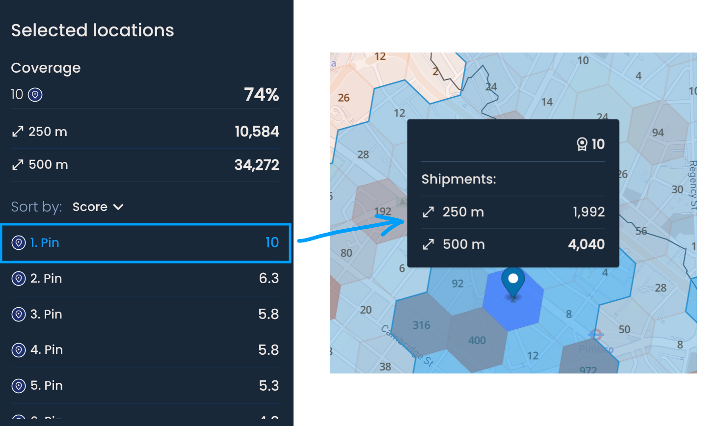
Task: Click the Pimlico underground station icon
Action: tap(595, 335)
